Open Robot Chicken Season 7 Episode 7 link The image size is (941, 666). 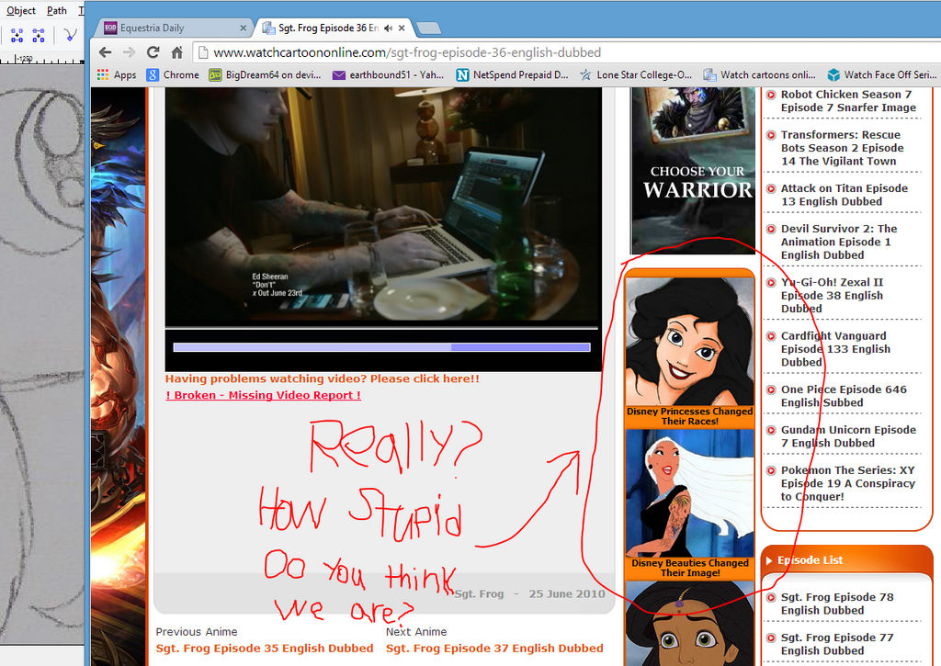pyautogui.click(x=848, y=101)
